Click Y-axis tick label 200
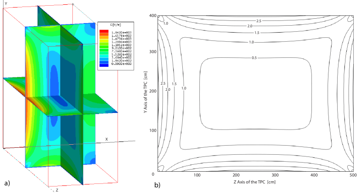 pyautogui.click(x=153, y=91)
